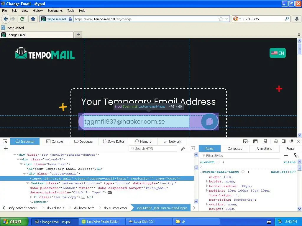
Task: Click the TempoMail logo
Action: [x=45, y=53]
